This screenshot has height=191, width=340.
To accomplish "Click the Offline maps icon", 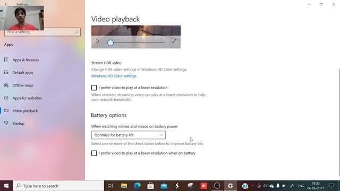I will tap(6, 85).
